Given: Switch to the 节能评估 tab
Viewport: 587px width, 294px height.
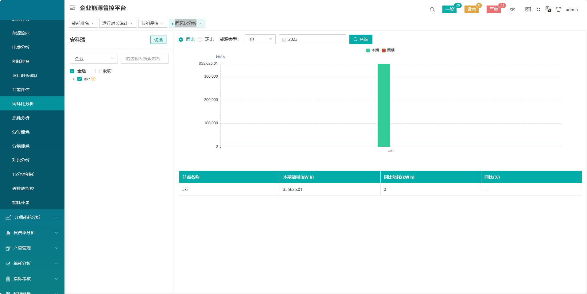Looking at the screenshot, I should (150, 23).
